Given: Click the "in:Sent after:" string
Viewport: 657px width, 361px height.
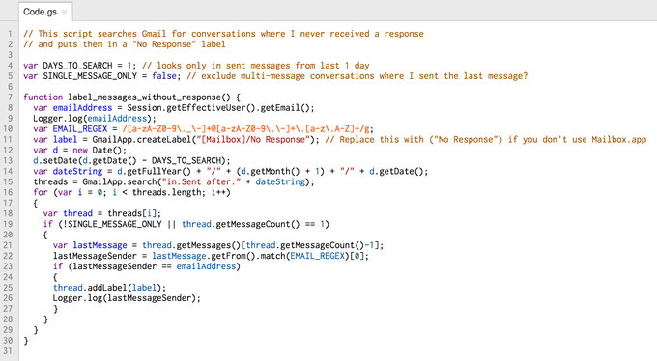Looking at the screenshot, I should (x=202, y=181).
